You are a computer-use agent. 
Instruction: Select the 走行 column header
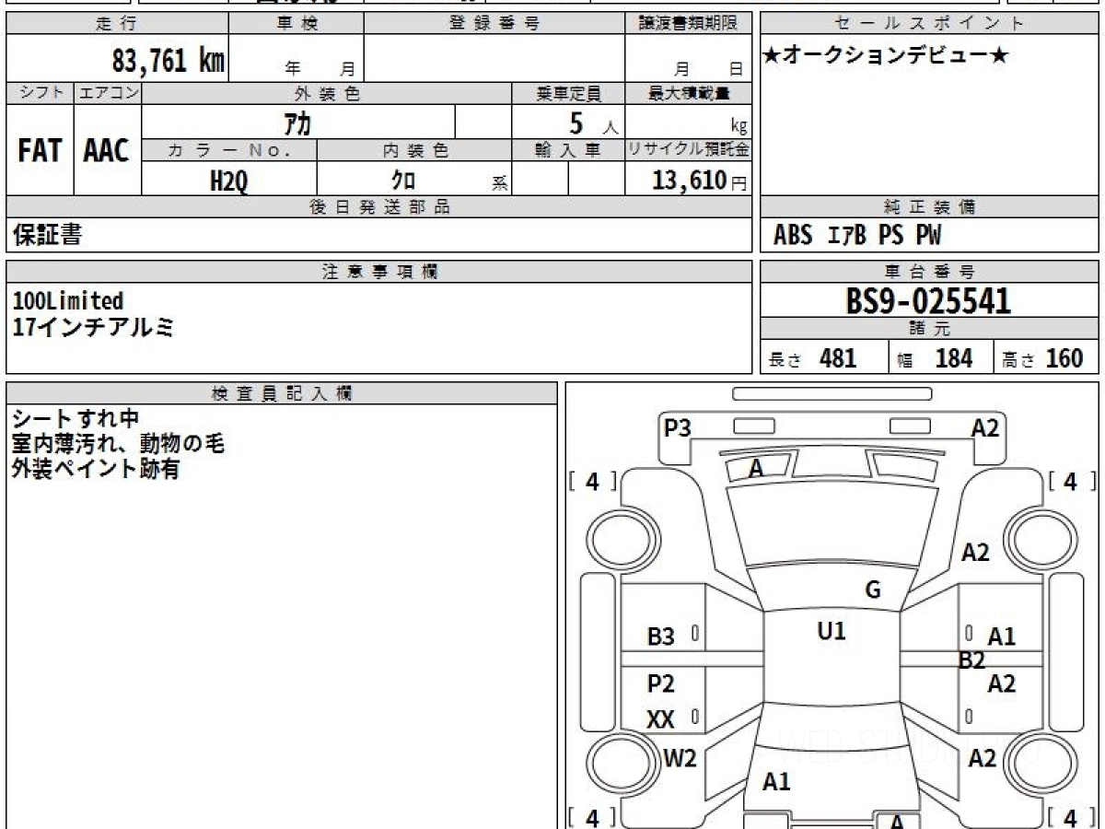[117, 25]
